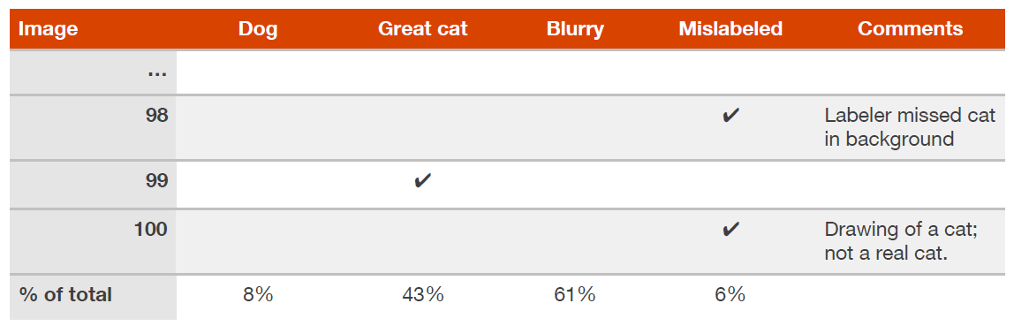Screen dimensions: 1014x326
Task: Click the Mislabeled checkmark for image 100
Action: click(x=730, y=230)
